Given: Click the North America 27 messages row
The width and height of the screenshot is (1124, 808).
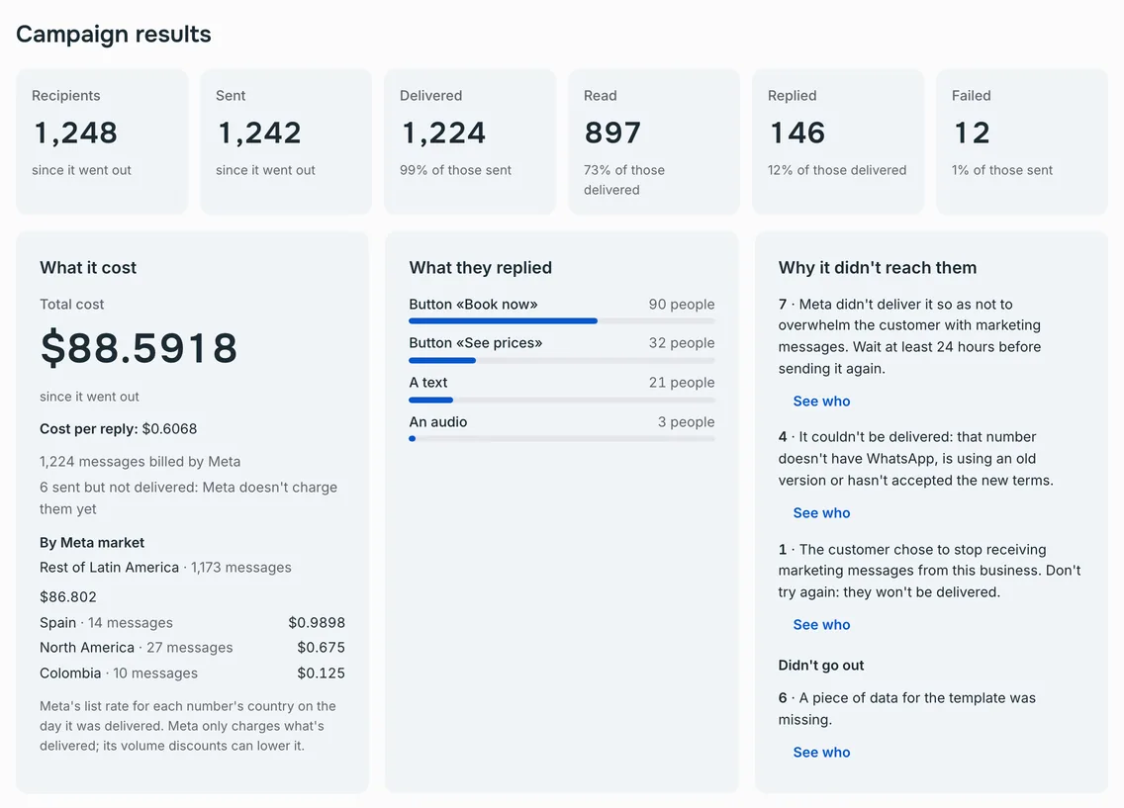Looking at the screenshot, I should tap(192, 648).
